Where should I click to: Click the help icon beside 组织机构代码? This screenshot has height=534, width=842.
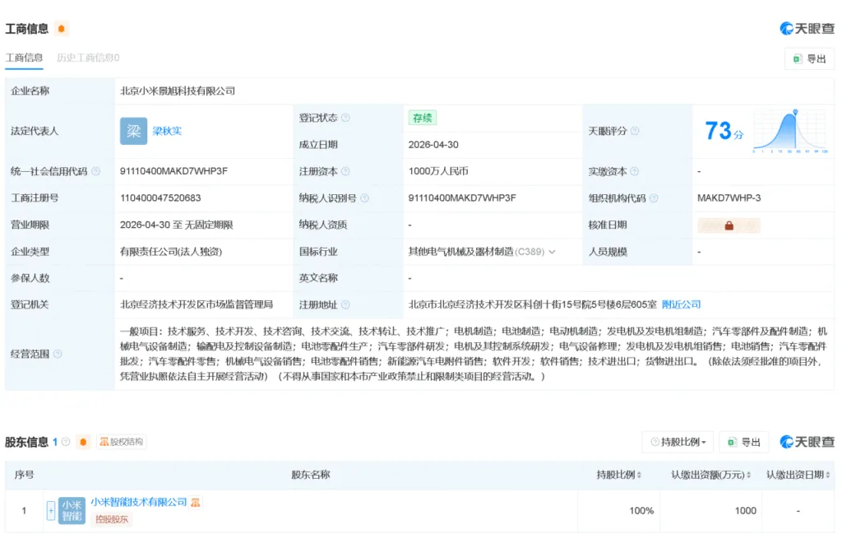[654, 198]
